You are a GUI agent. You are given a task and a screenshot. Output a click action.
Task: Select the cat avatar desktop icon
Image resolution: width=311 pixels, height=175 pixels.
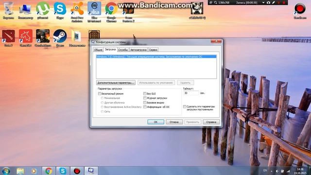click(x=197, y=10)
